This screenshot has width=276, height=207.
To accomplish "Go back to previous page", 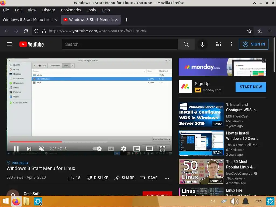I will pos(6,31).
